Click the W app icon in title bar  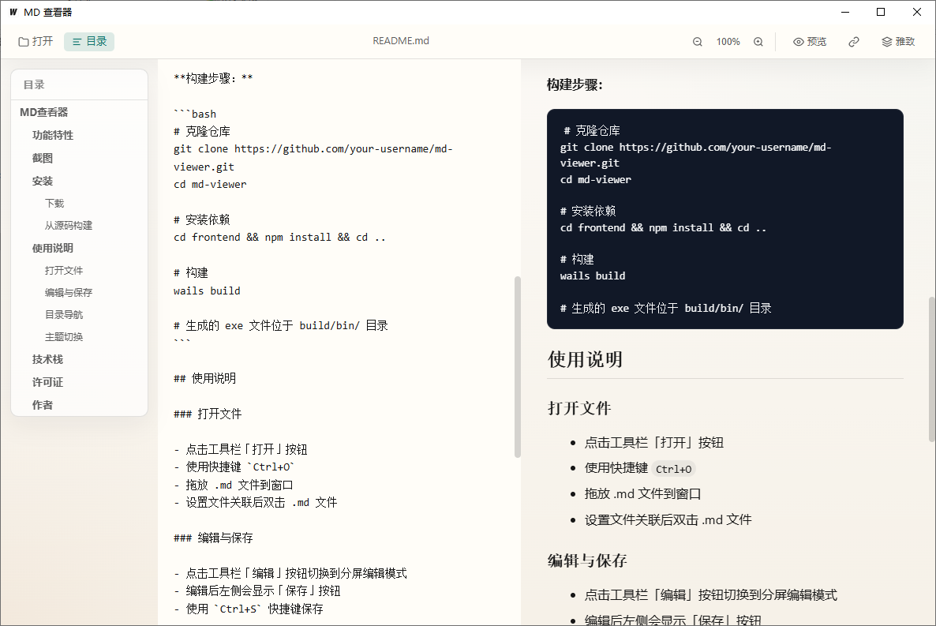click(x=13, y=12)
